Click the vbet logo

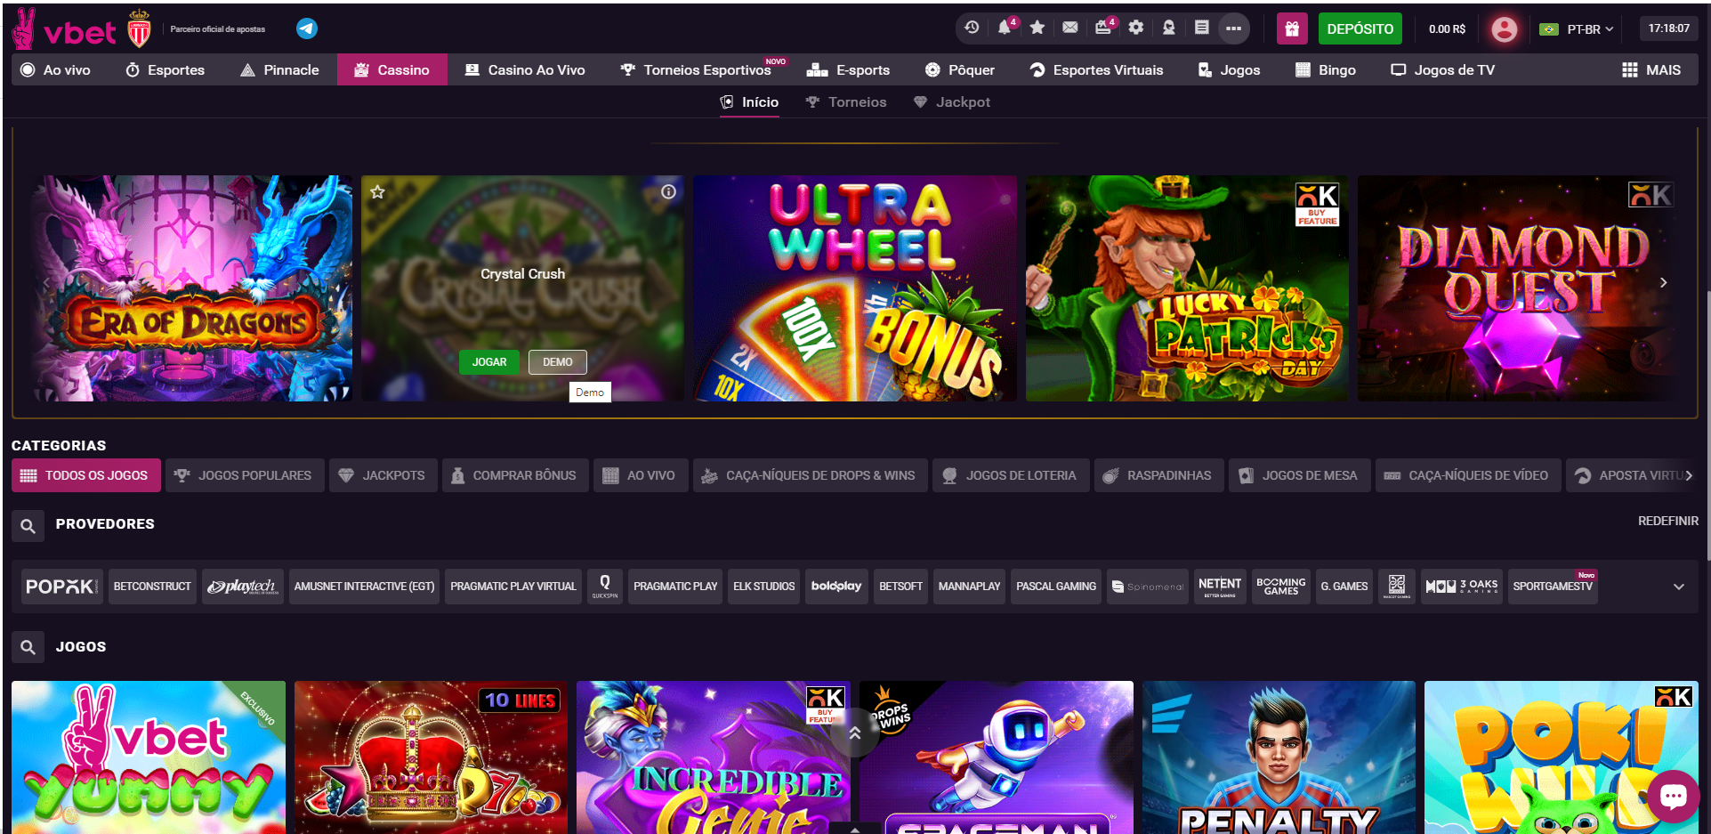(64, 29)
